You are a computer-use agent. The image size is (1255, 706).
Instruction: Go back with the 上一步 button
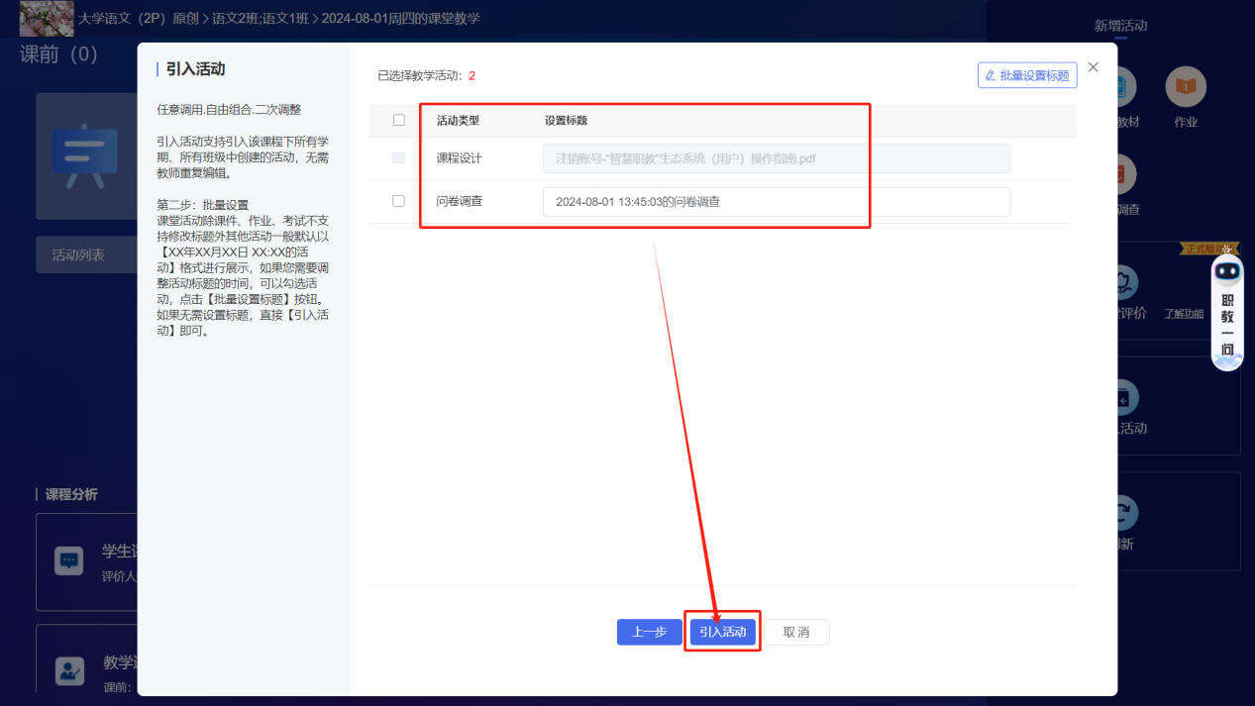[x=649, y=632]
